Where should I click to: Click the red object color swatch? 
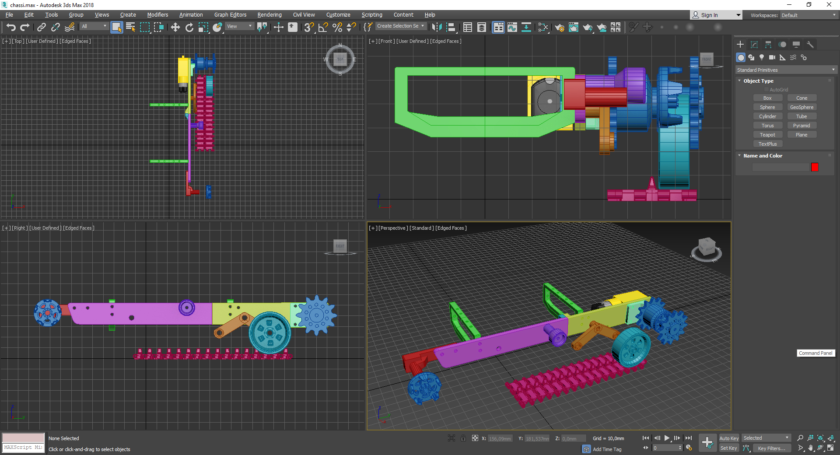[815, 167]
